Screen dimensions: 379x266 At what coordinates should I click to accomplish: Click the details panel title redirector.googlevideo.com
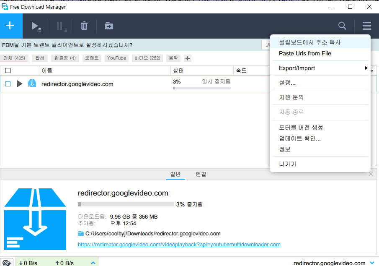tap(123, 193)
